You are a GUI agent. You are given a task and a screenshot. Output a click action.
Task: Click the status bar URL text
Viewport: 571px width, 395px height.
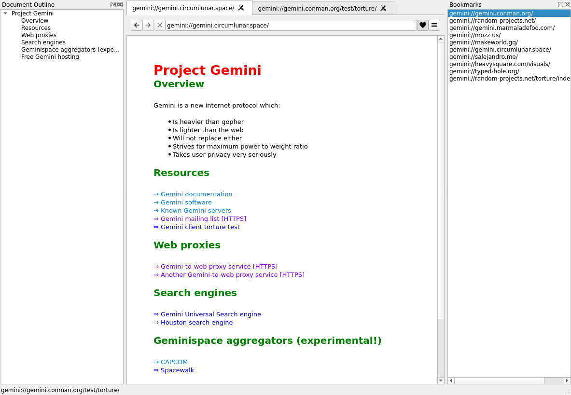coord(60,390)
